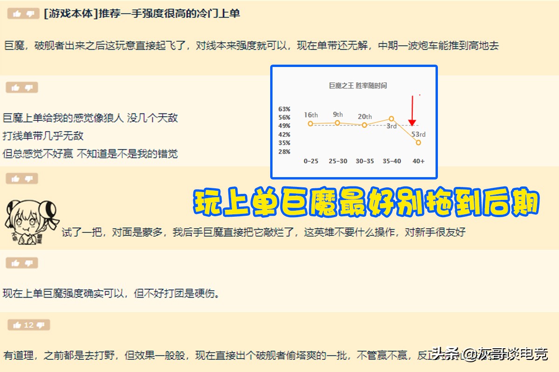Dislike the thread post about 冷门上单

click(x=29, y=14)
